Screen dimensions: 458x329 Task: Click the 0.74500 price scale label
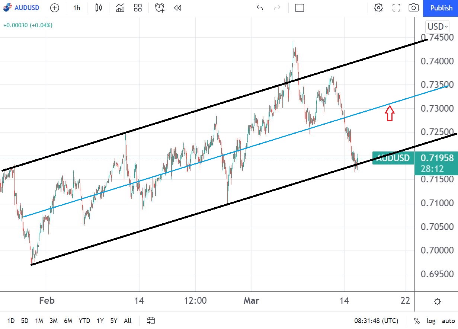(437, 38)
